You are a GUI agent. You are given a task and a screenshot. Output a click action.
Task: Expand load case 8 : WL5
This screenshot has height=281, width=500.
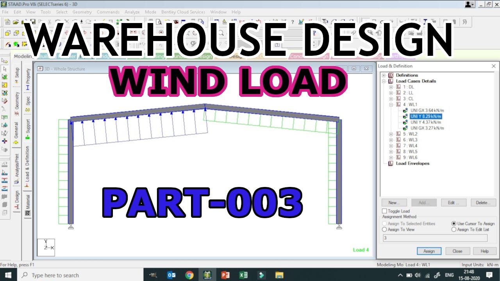coord(391,151)
